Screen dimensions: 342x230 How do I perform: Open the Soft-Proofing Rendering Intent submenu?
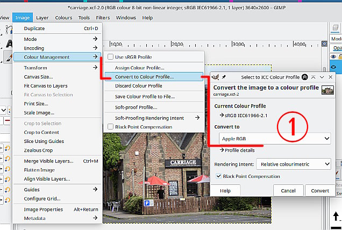(154, 118)
